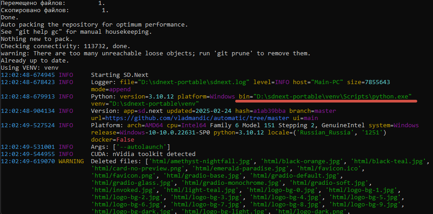Select the 'python=3.10.12' Platform entry
Image resolution: width=433 pixels, height=214 pixels.
pos(239,133)
